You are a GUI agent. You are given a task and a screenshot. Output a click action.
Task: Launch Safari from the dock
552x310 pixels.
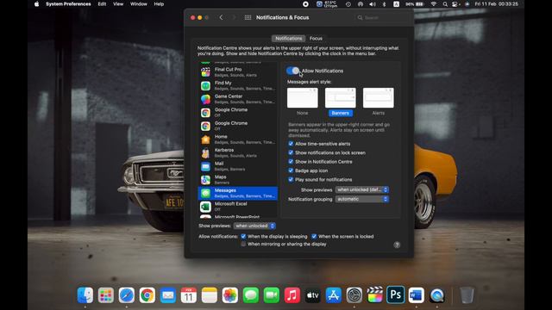127,295
